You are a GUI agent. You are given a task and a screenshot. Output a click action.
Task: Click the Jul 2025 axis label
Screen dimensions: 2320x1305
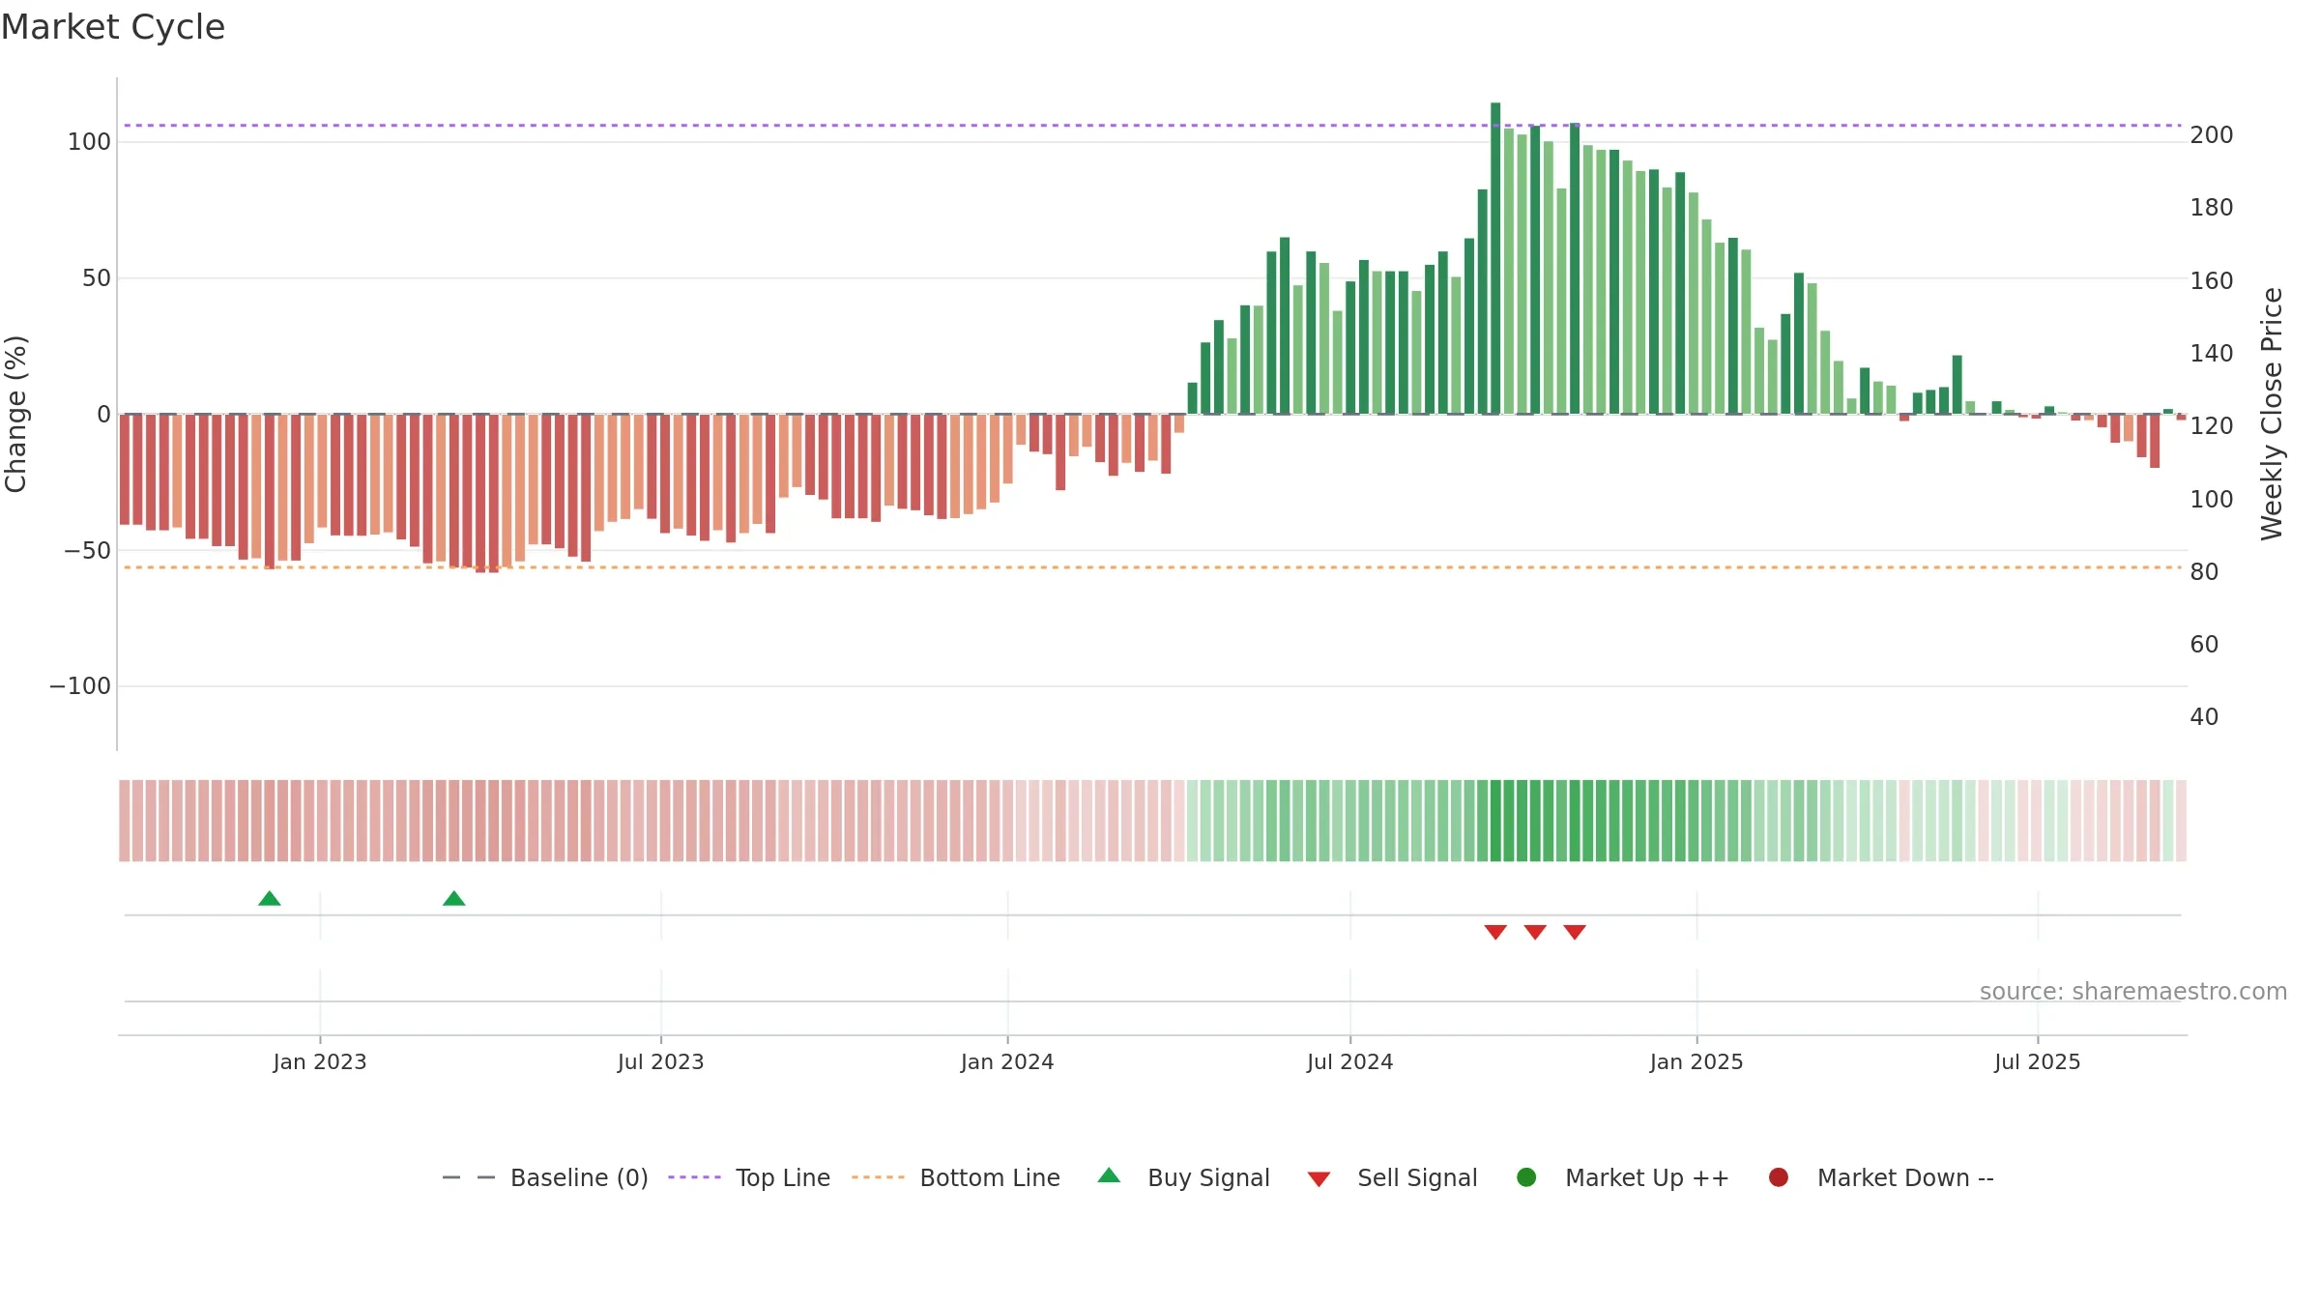pos(2038,1062)
